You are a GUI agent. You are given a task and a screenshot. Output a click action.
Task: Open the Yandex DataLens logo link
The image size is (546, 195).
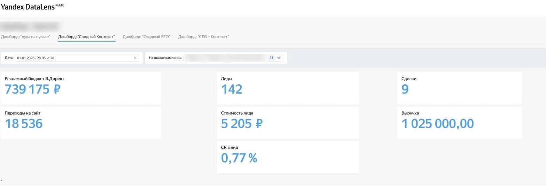(28, 7)
